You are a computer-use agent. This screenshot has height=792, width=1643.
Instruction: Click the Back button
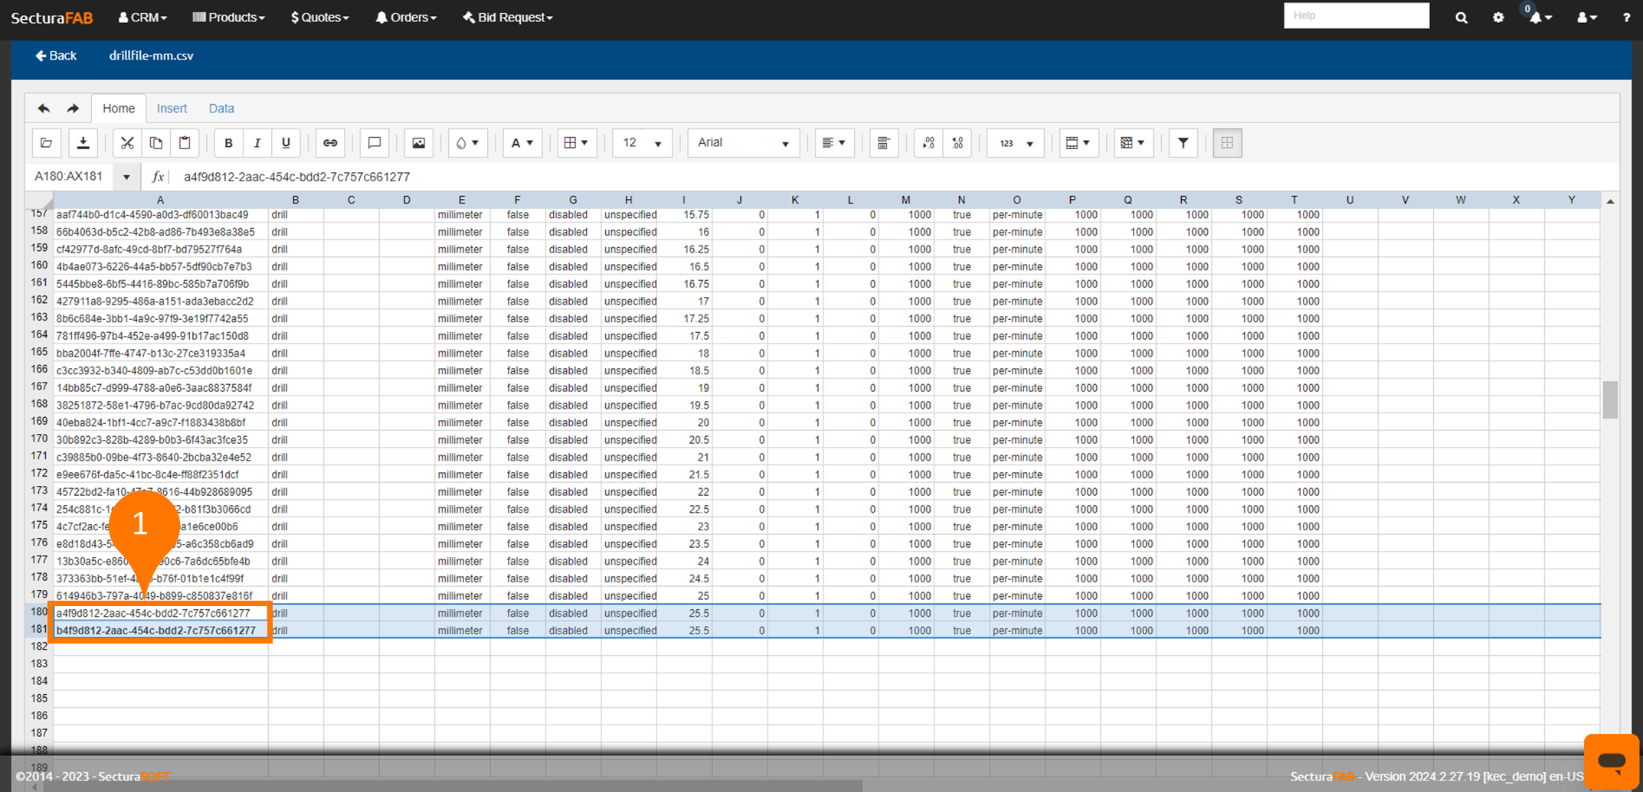point(56,56)
